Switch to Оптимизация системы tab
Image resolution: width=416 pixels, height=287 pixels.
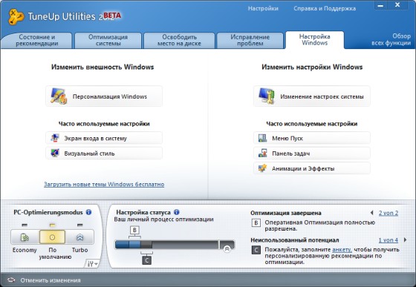[108, 40]
